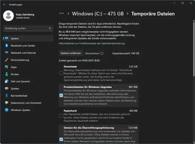Select the Personalisierung brush icon
195x144 pixels.
point(6,60)
